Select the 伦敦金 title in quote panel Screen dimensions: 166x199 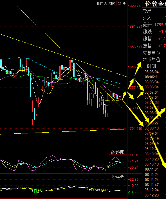tap(156, 4)
